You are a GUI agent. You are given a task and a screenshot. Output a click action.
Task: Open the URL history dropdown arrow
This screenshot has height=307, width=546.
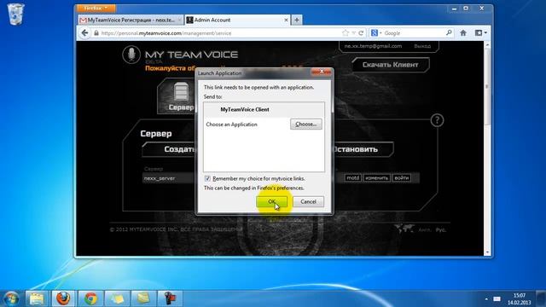pos(353,33)
